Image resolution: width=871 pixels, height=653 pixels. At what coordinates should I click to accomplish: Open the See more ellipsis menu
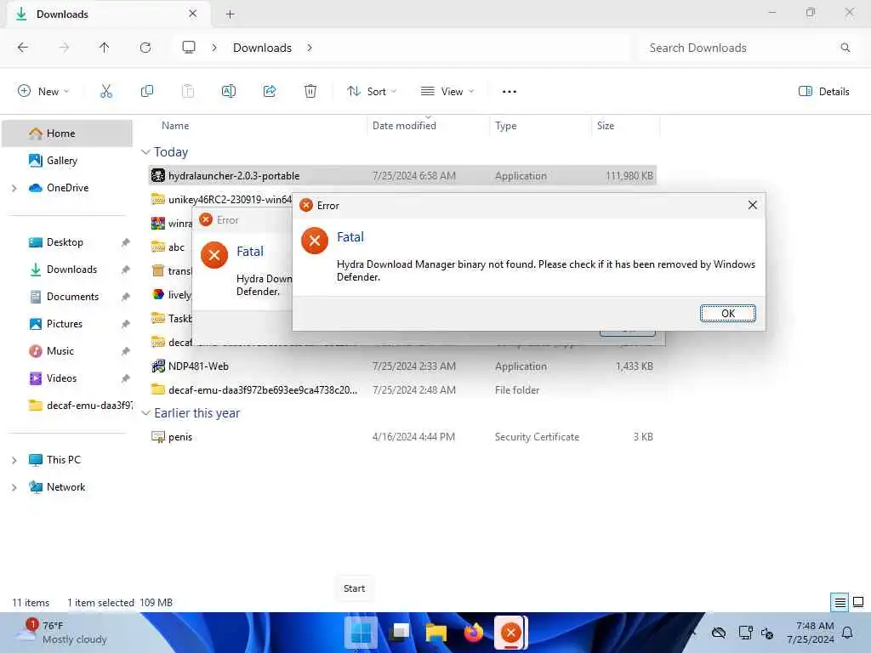tap(510, 92)
